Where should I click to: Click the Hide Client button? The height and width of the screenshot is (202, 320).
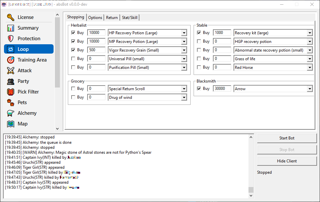287,161
